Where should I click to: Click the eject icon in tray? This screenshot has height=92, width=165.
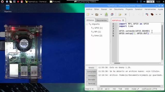(x=163, y=2)
